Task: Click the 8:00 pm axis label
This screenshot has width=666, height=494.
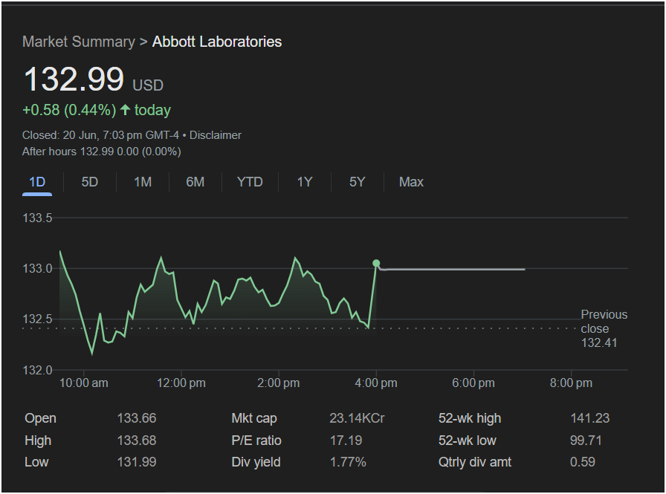Action: tap(572, 383)
